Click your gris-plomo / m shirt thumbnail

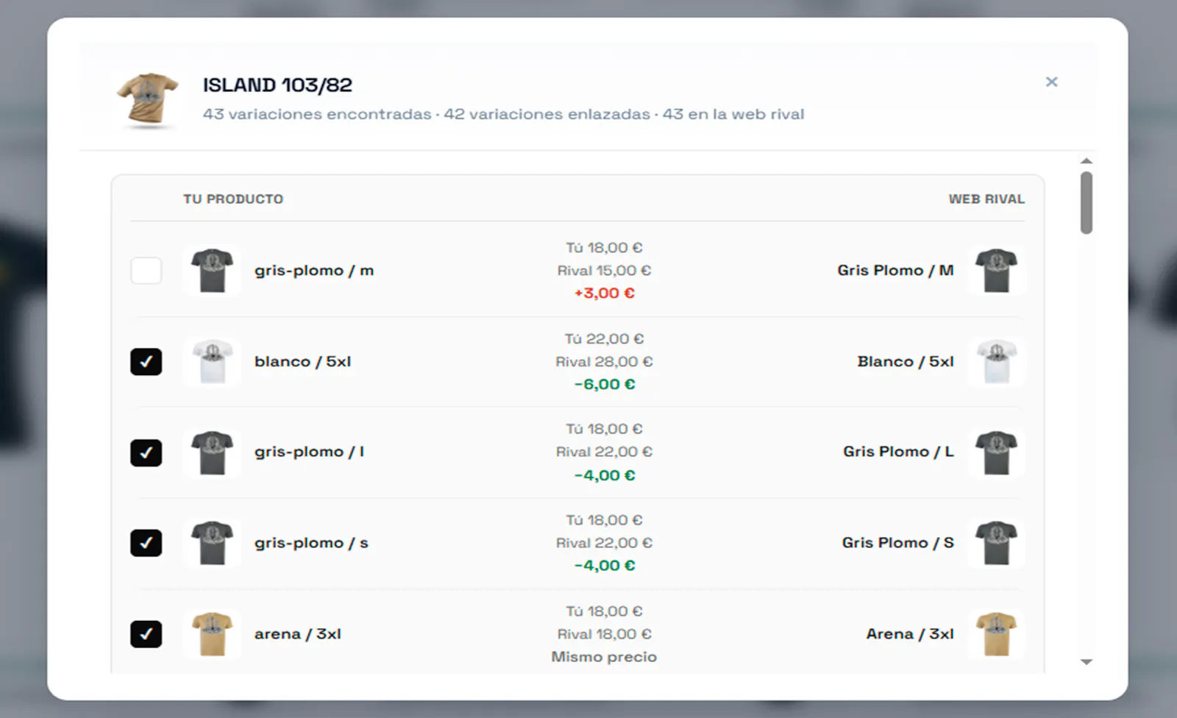coord(212,271)
